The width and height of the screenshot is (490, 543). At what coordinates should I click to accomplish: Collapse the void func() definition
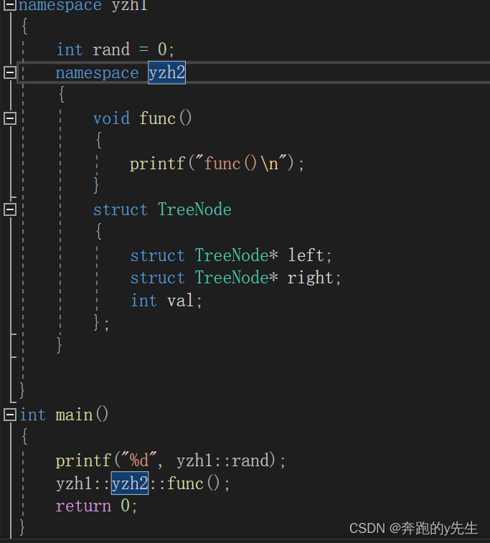tap(10, 118)
